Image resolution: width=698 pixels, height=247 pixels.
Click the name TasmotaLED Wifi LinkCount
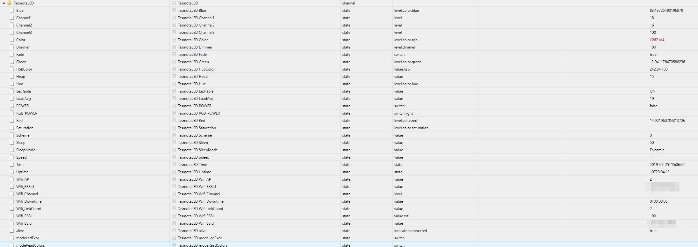pyautogui.click(x=201, y=208)
